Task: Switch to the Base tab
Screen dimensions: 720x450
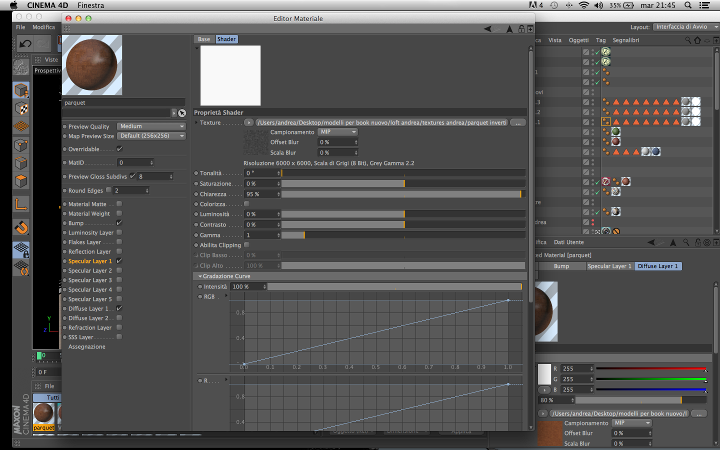Action: [204, 39]
